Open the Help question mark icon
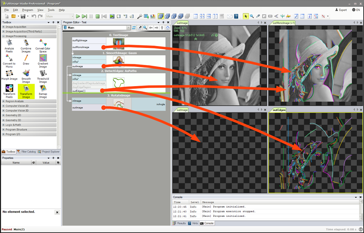 coord(236,16)
